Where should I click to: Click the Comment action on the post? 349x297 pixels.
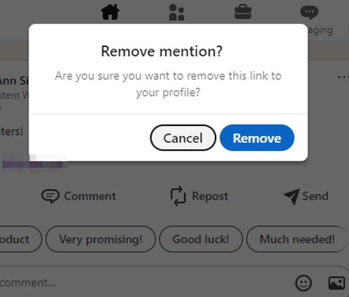pos(79,196)
